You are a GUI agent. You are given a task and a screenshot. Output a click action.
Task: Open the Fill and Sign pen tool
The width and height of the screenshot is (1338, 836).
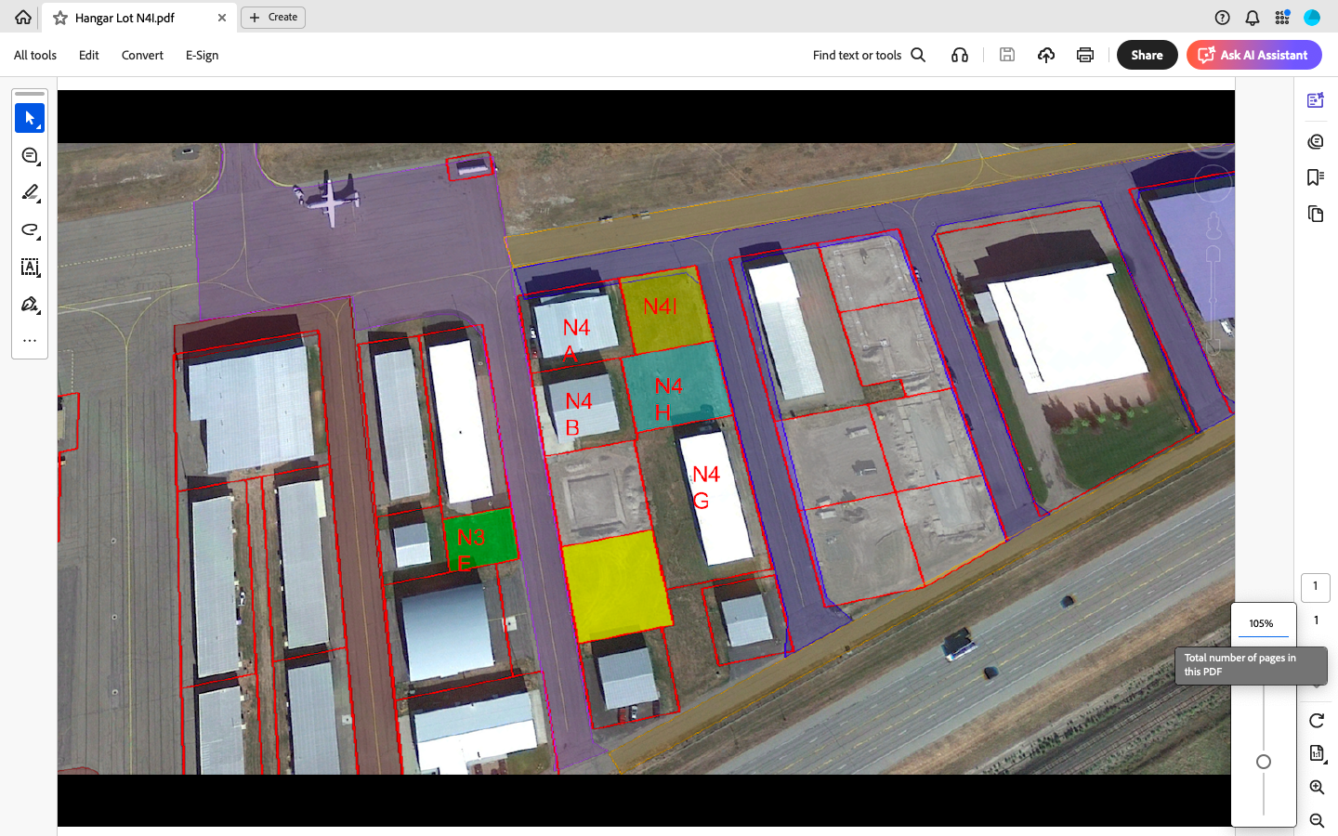tap(30, 305)
